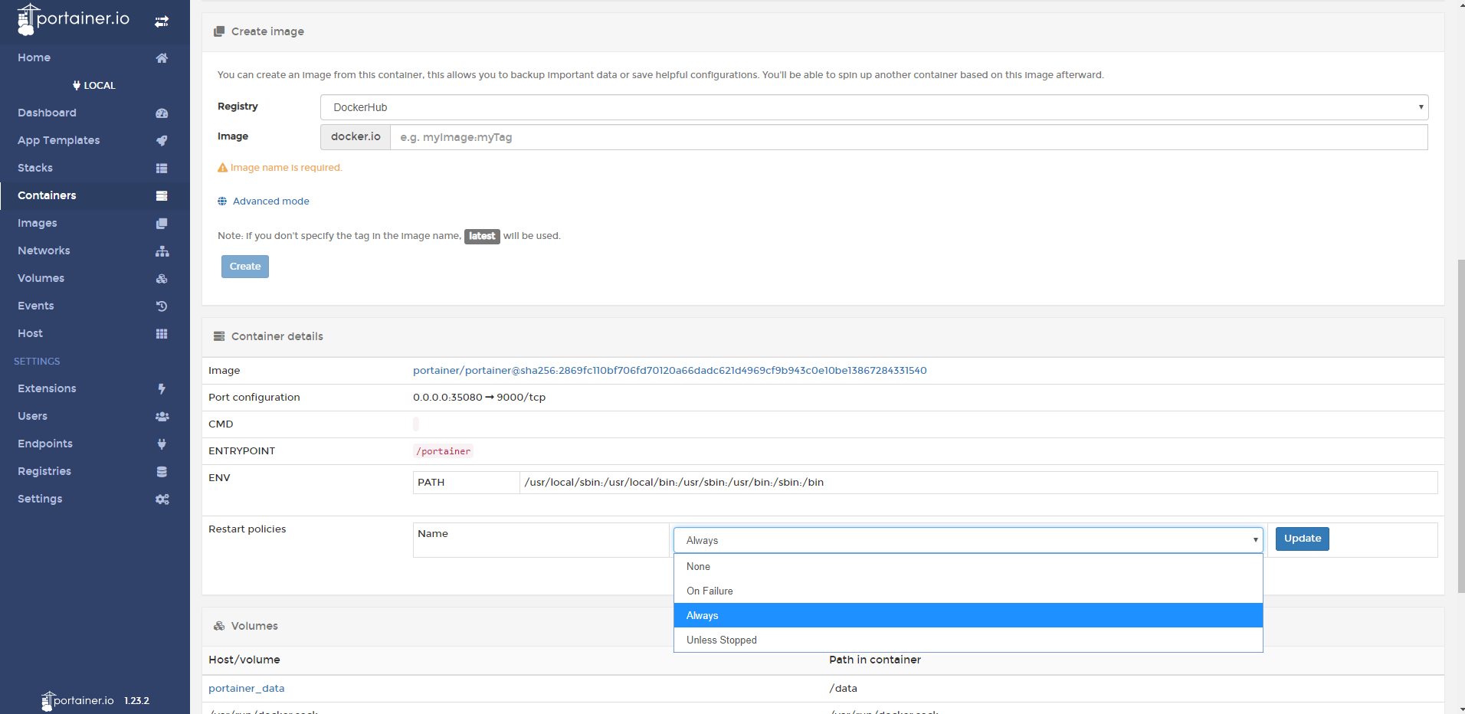Collapse the restart policy Always dropdown
Screen dimensions: 1465x714
point(968,540)
